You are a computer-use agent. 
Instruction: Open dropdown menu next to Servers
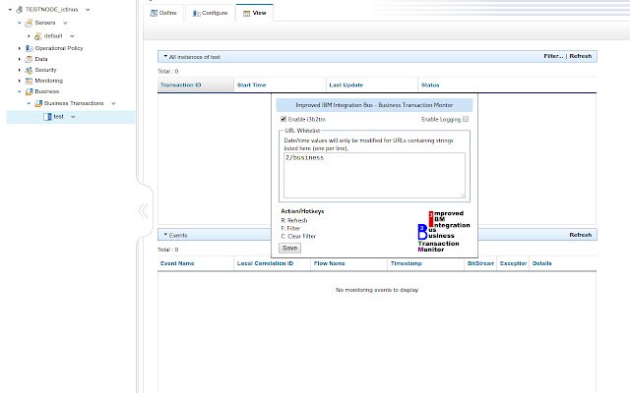[65, 23]
